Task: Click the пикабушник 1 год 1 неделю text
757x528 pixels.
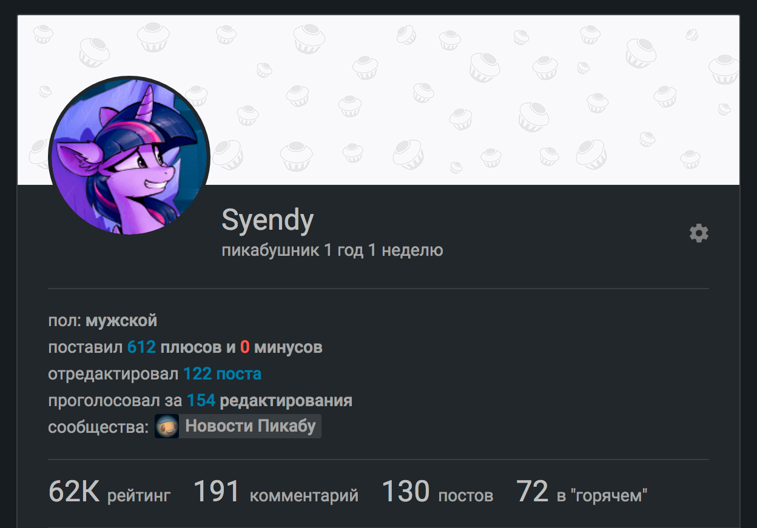Action: [x=332, y=250]
